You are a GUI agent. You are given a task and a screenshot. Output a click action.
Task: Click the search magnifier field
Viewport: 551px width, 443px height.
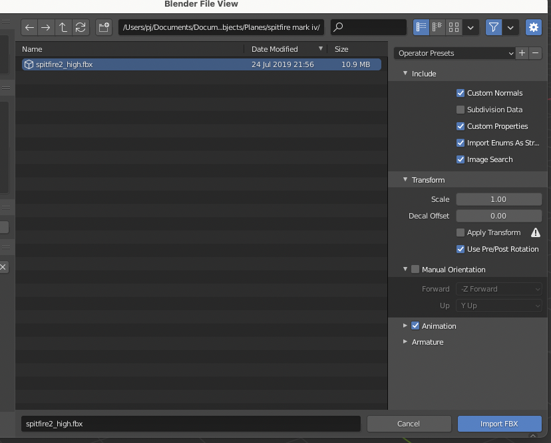368,27
